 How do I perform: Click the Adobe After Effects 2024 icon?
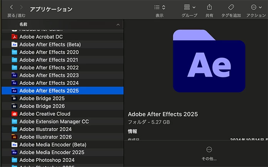(x=14, y=83)
